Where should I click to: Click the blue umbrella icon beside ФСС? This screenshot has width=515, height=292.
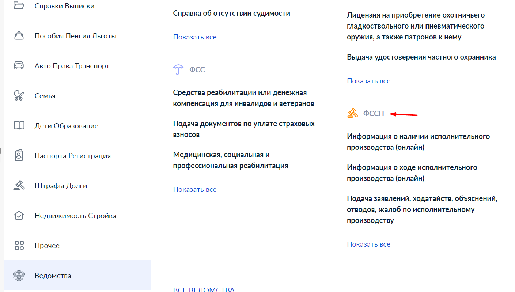(178, 69)
